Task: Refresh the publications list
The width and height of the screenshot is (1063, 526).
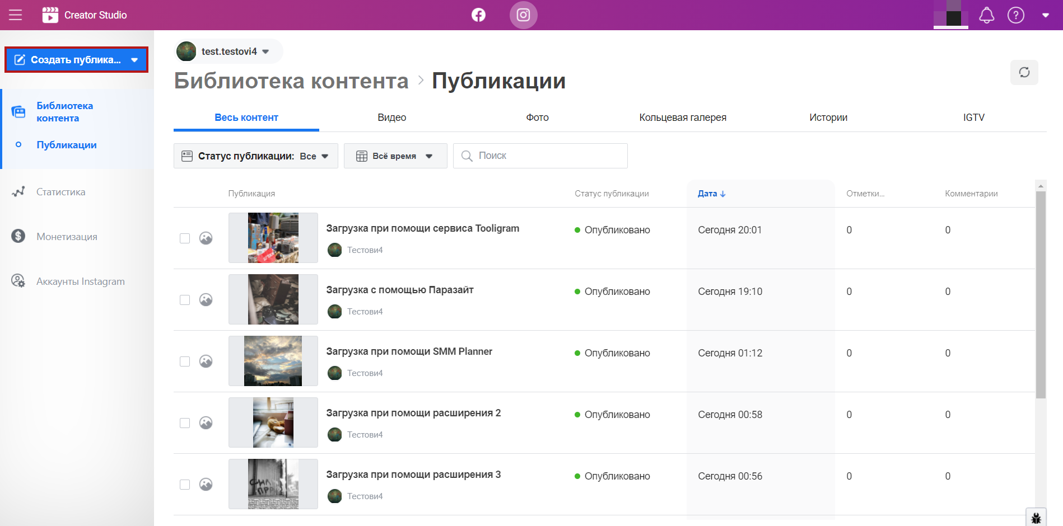Action: pos(1024,72)
